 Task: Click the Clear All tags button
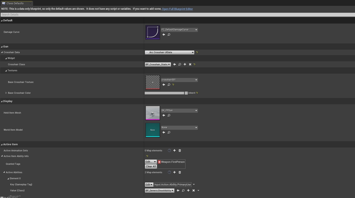(151, 166)
